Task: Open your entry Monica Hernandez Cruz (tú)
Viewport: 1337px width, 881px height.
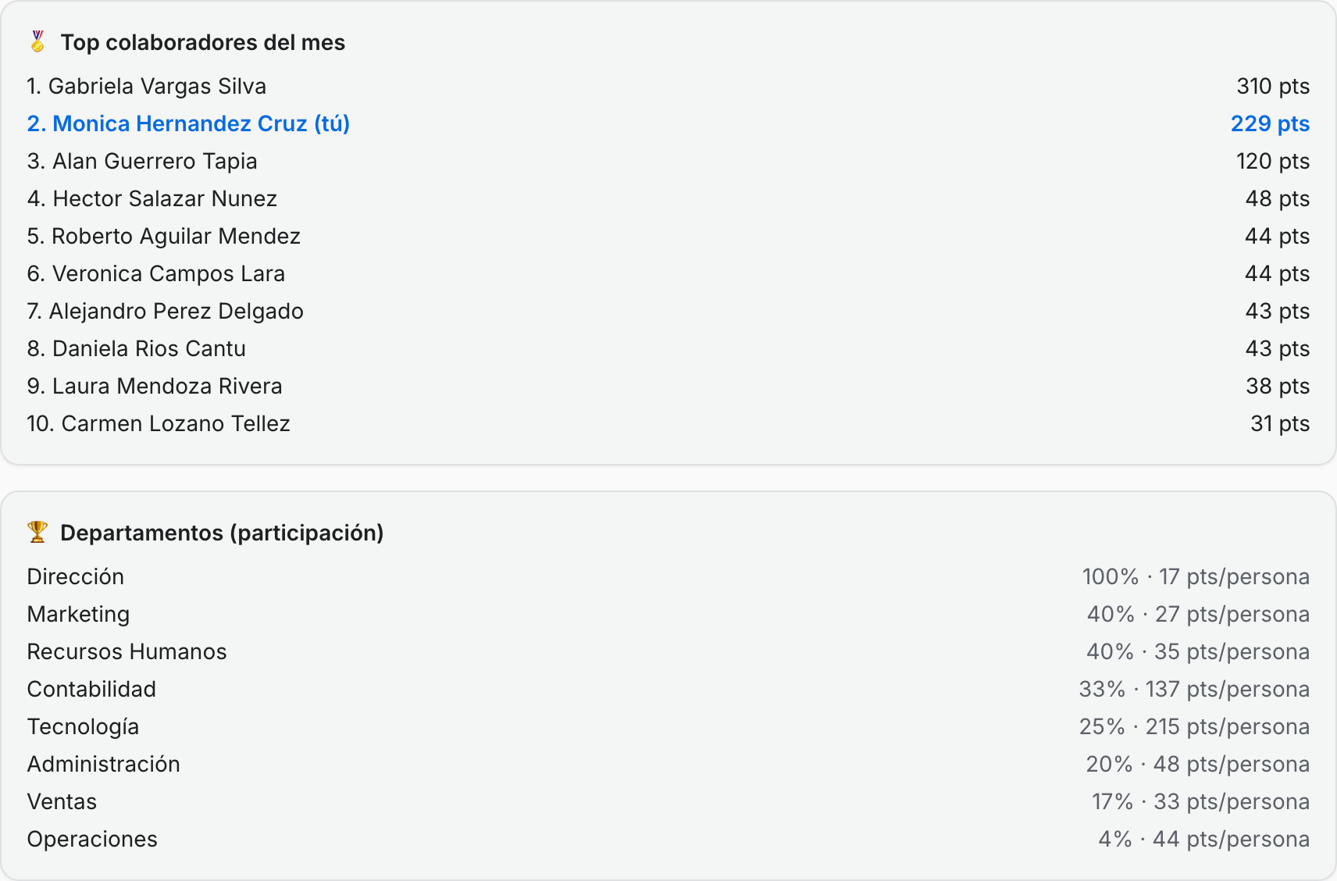Action: pos(668,123)
